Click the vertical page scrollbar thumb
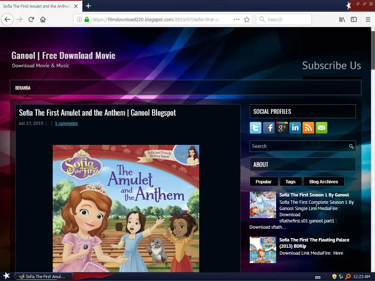This screenshot has height=281, width=375. (x=373, y=50)
